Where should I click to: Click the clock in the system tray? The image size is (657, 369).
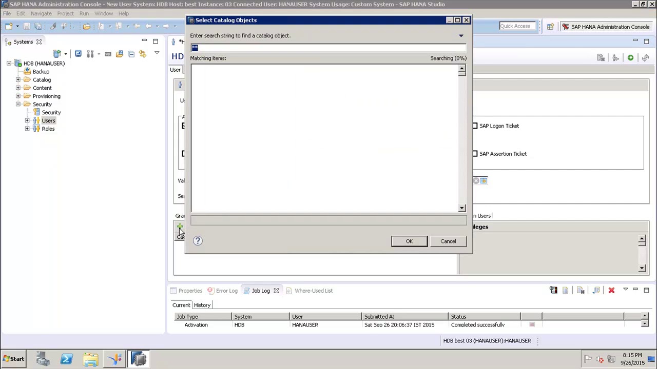632,359
